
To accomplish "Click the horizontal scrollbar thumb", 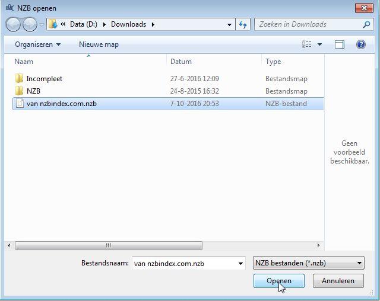I will pos(108,246).
